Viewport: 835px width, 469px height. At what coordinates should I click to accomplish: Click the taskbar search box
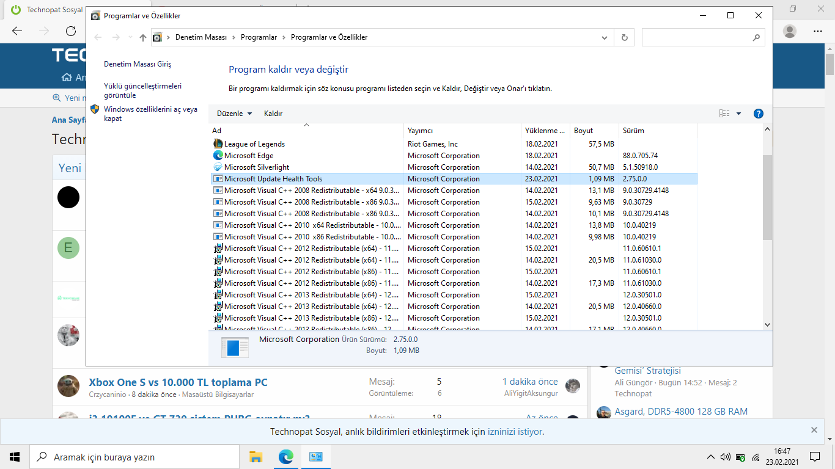pyautogui.click(x=134, y=457)
